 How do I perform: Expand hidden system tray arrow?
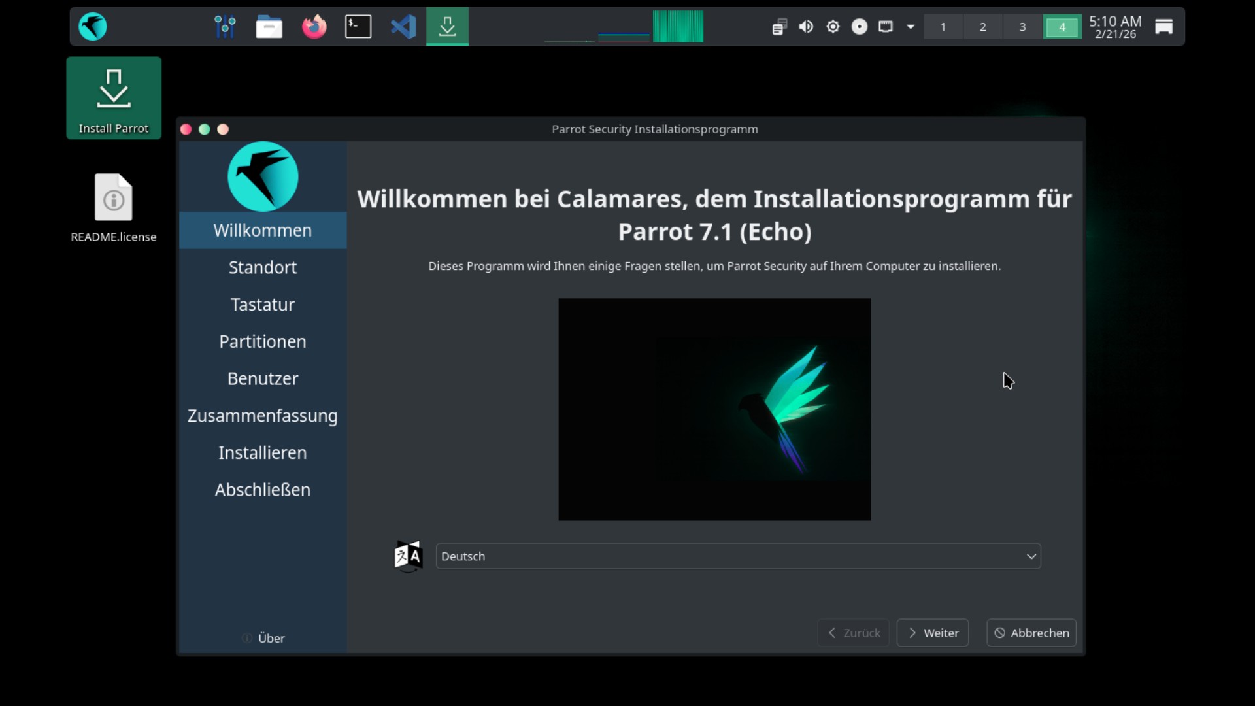point(911,27)
